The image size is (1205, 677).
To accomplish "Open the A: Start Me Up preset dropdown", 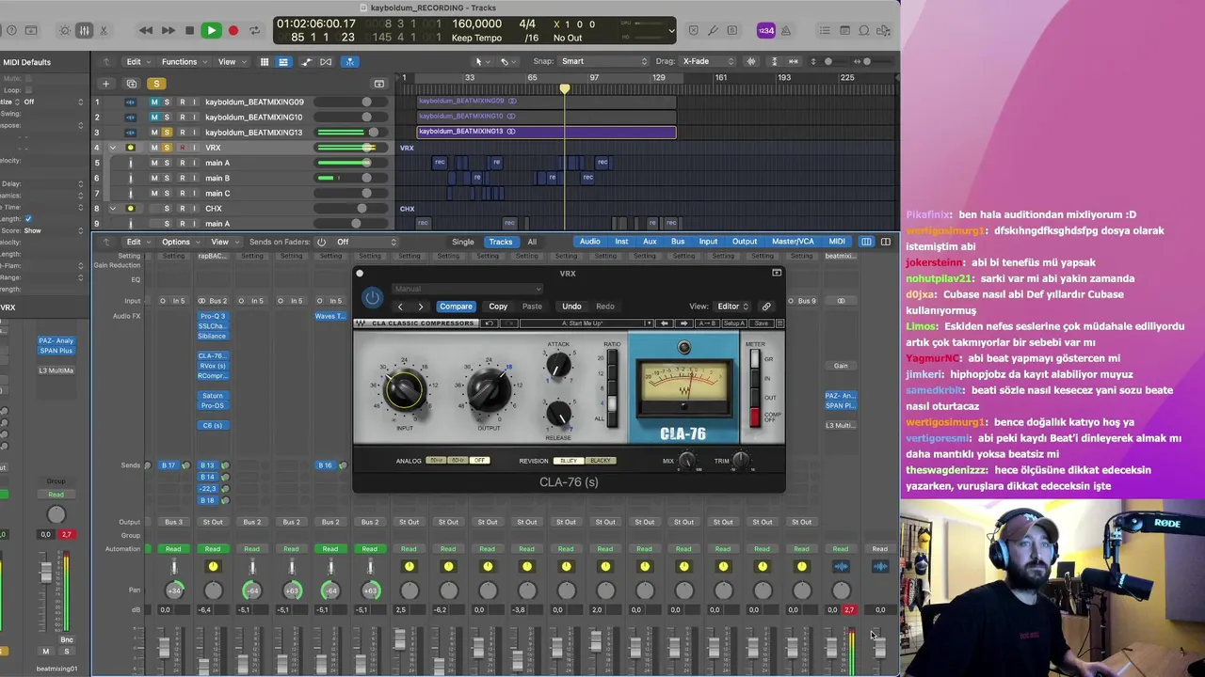I will tap(587, 323).
